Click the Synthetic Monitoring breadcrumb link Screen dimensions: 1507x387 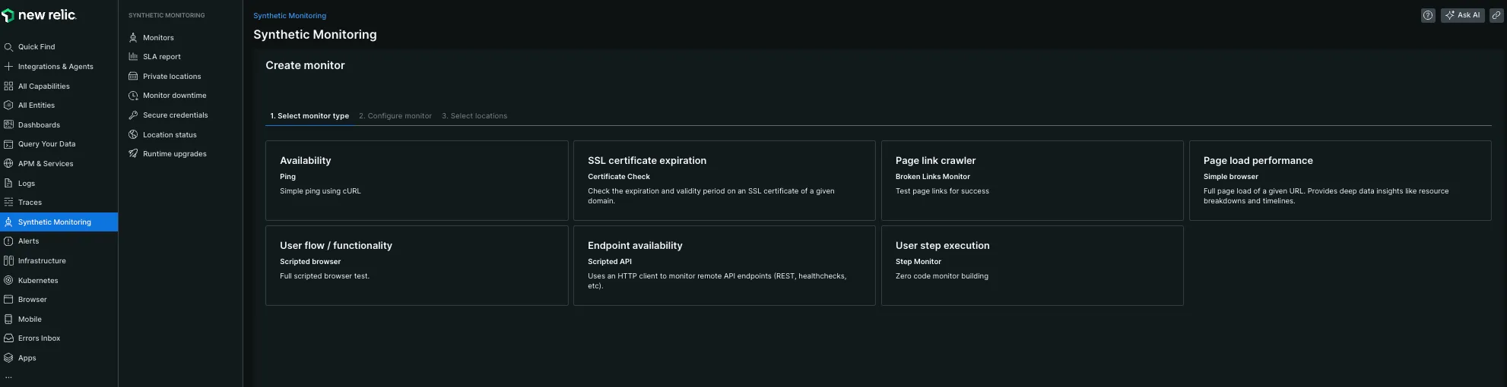(289, 16)
